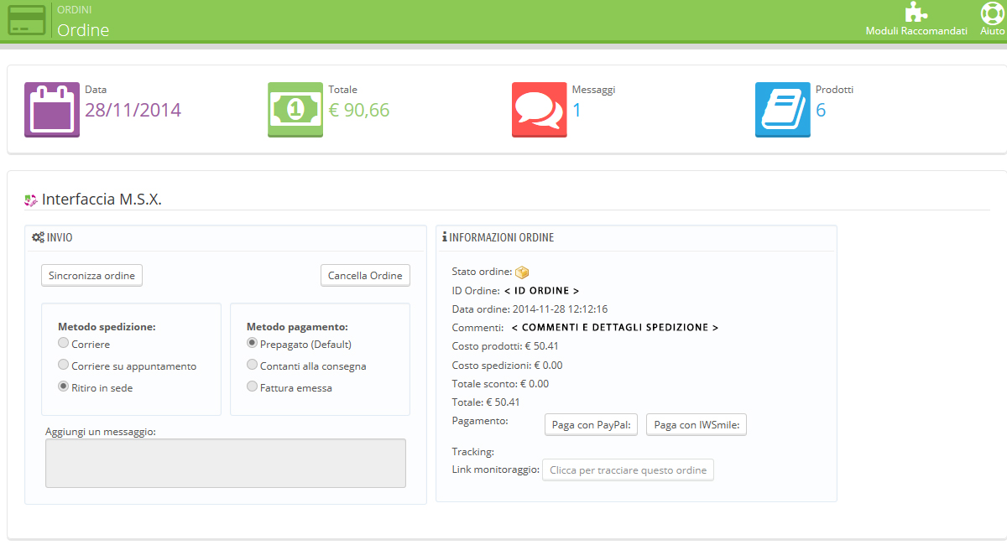
Task: Click Costo spedizioni: € 0.00 line
Action: pyautogui.click(x=507, y=365)
